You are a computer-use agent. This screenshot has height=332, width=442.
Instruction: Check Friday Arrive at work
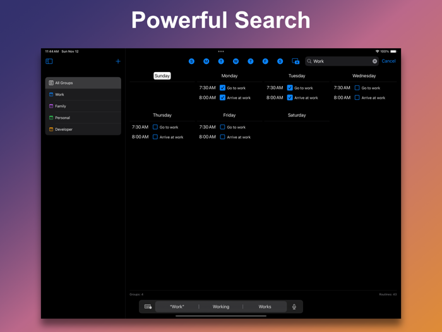(222, 137)
